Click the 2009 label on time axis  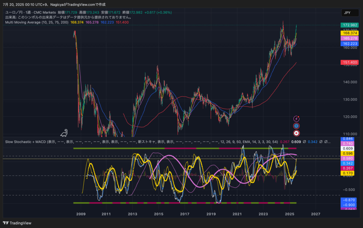(81, 214)
